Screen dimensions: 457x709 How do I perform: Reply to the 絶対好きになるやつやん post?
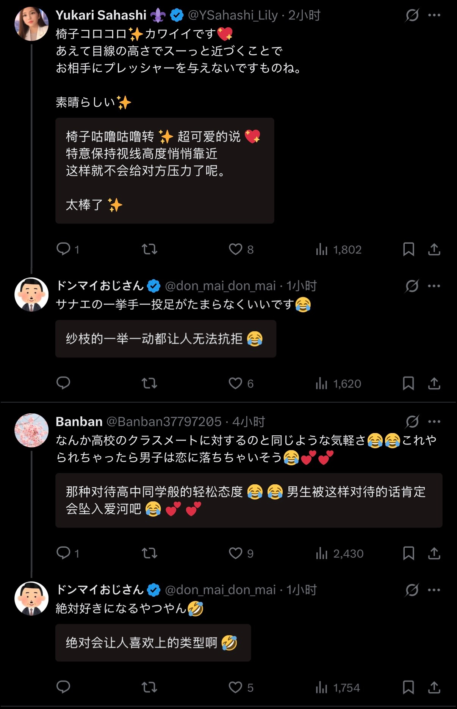click(63, 687)
